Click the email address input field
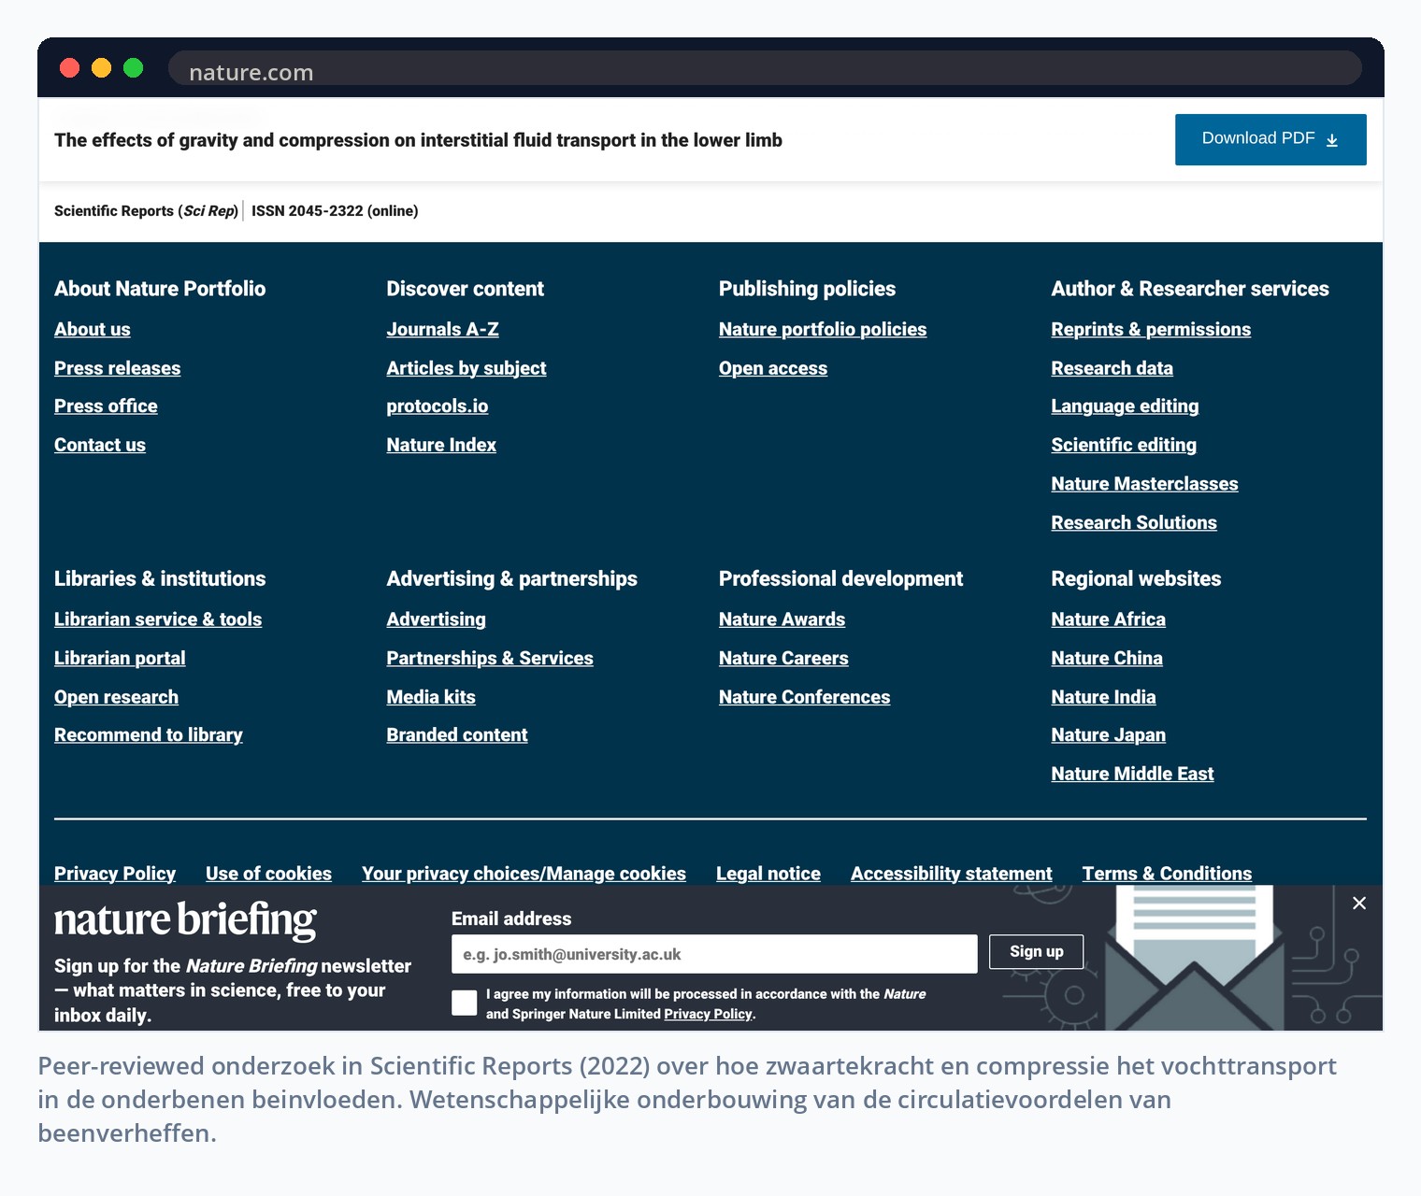This screenshot has height=1196, width=1421. click(714, 954)
